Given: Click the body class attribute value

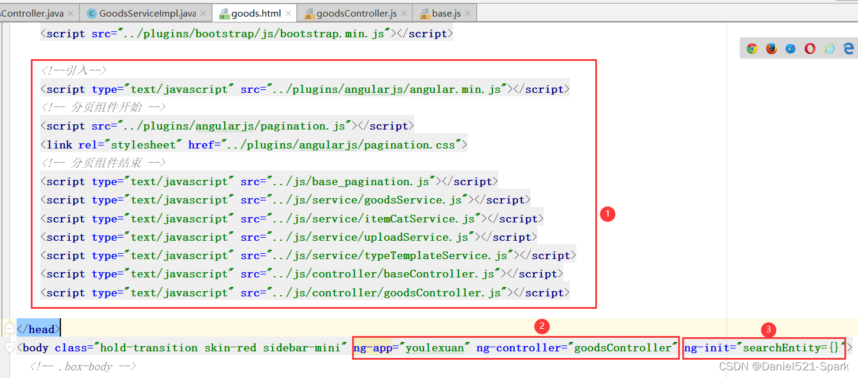Looking at the screenshot, I should click(220, 348).
